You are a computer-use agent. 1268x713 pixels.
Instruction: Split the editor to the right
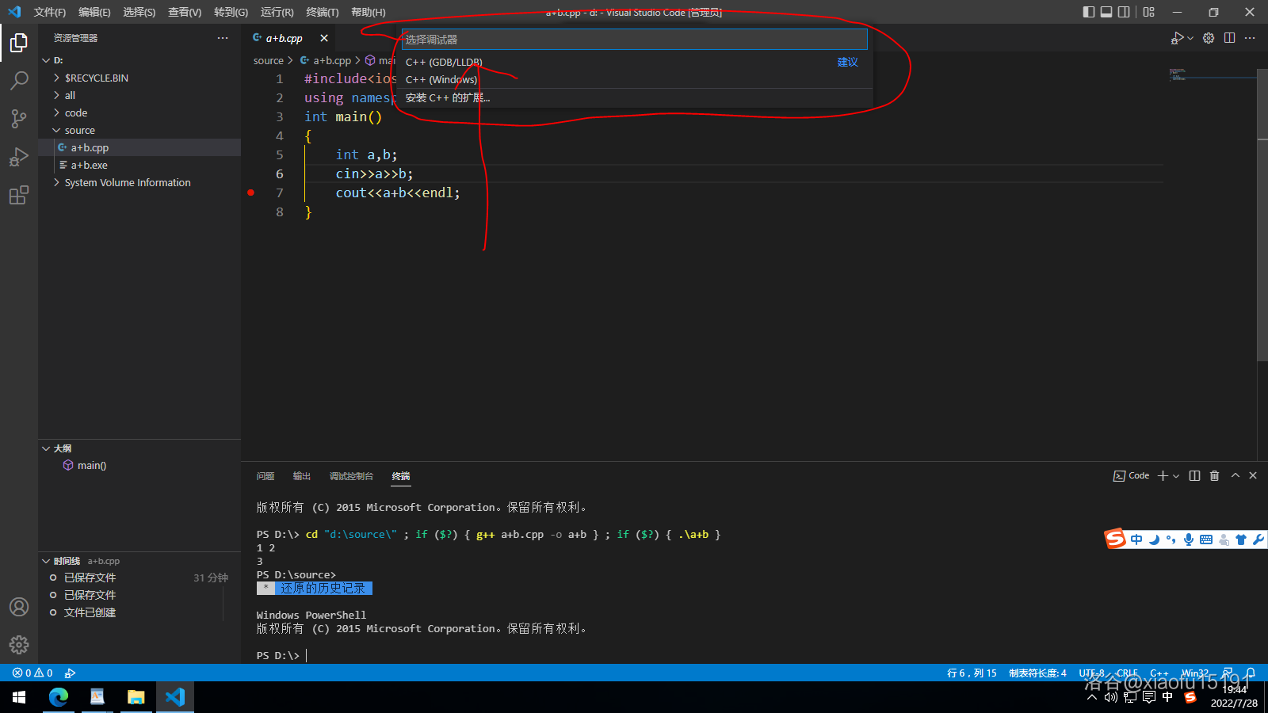pyautogui.click(x=1229, y=38)
